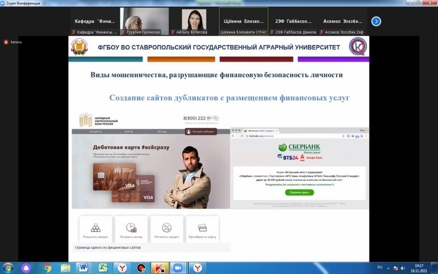The height and width of the screenshot is (274, 438).
Task: Click green 'Получить приз' button
Action: pos(299,192)
